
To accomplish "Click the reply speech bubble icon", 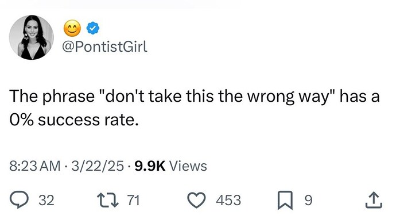I will (x=19, y=200).
